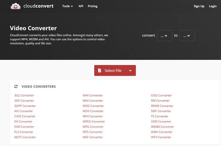This screenshot has height=146, width=221.
Task: Open the RMVB Converter link
Action: click(x=162, y=106)
